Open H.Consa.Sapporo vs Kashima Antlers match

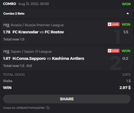point(48,58)
